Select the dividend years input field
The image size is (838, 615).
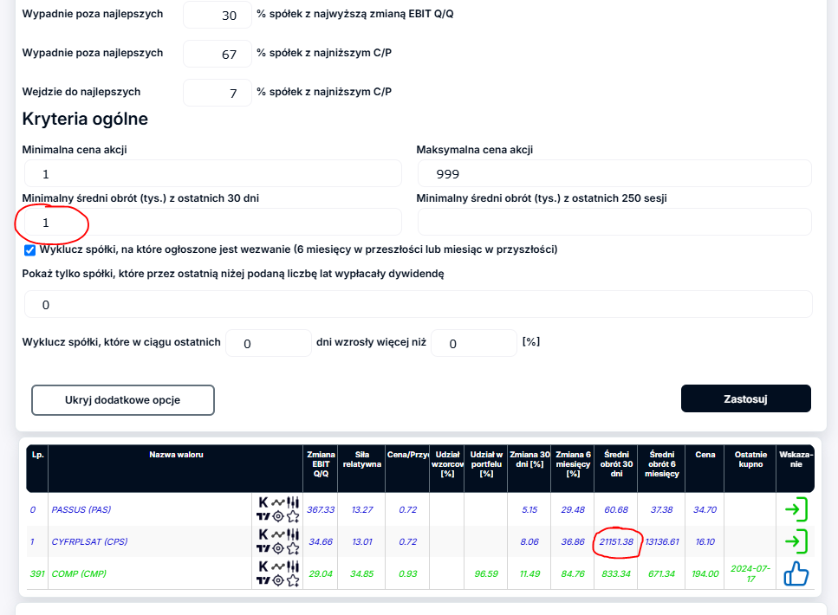pyautogui.click(x=418, y=305)
